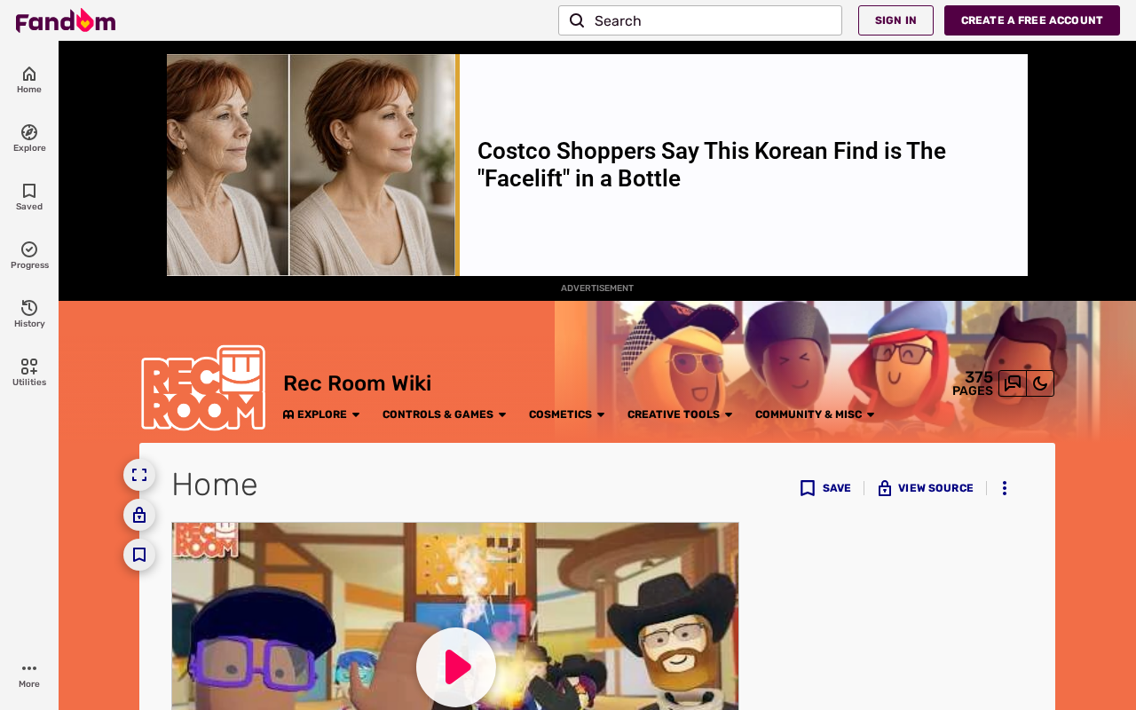Click the search magnifier icon
The image size is (1136, 710).
coord(577,20)
